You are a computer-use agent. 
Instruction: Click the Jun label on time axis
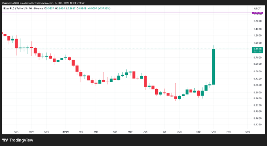145,132
